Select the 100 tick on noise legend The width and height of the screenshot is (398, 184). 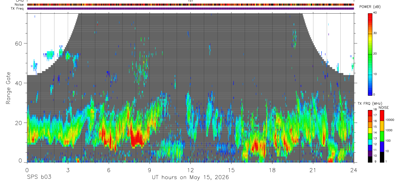point(388,141)
